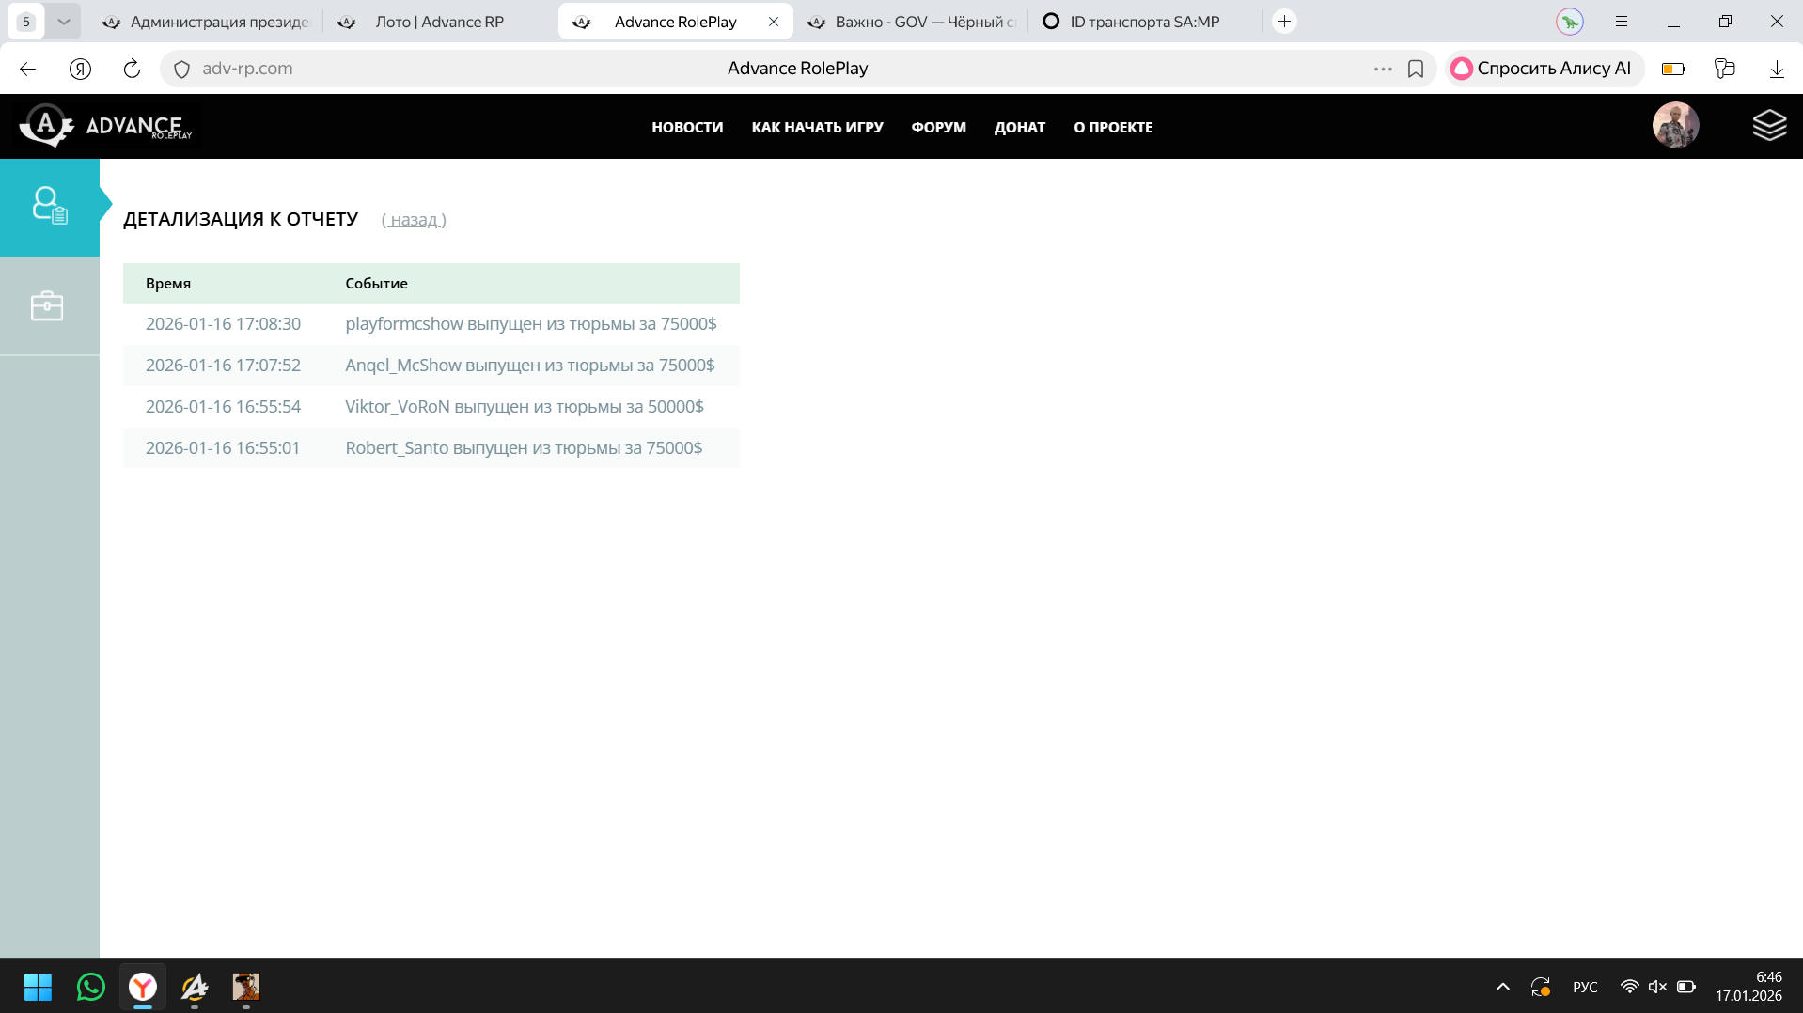1803x1013 pixels.
Task: Open the battery status tray icon
Action: point(1686,987)
